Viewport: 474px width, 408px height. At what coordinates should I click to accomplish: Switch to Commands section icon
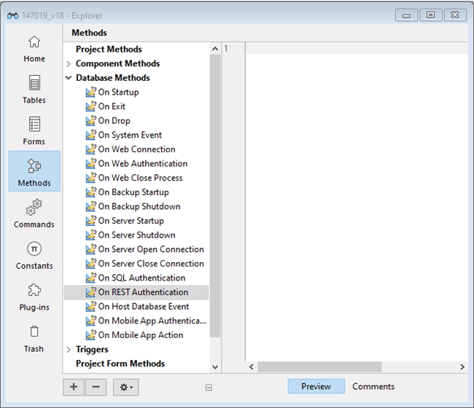pos(34,208)
